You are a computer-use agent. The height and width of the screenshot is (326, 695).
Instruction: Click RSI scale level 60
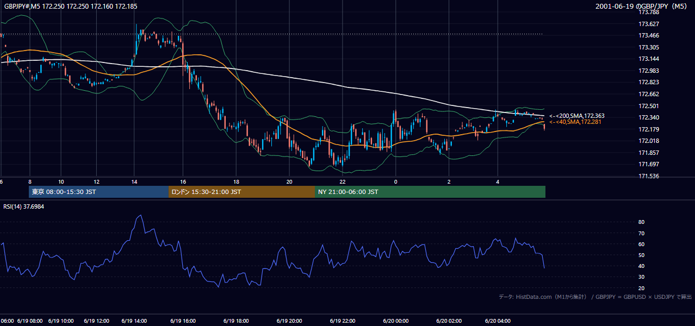tap(641, 244)
